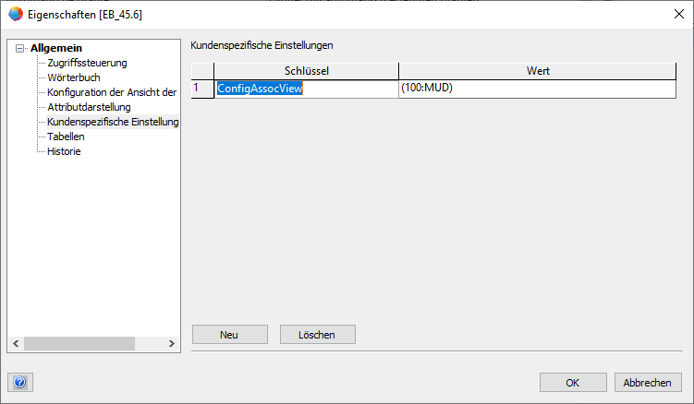Select Kundenspezifische Einstellungen tree item
The height and width of the screenshot is (404, 694).
pyautogui.click(x=113, y=122)
